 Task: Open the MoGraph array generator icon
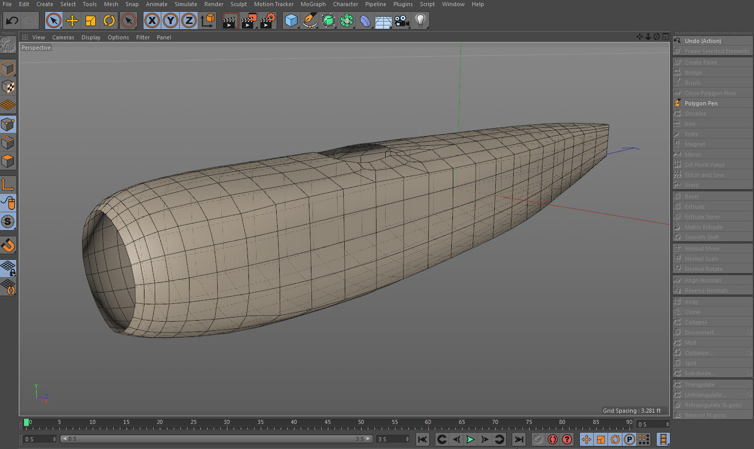[347, 21]
